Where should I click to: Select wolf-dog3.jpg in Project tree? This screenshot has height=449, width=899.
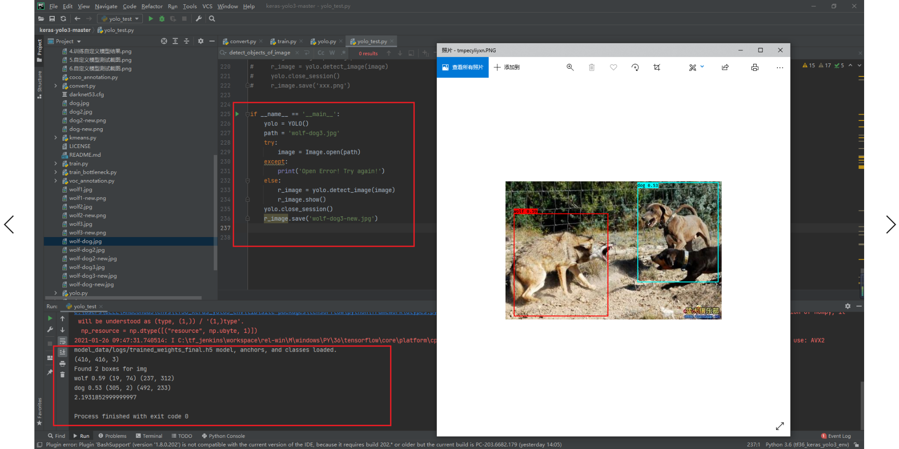click(x=87, y=267)
